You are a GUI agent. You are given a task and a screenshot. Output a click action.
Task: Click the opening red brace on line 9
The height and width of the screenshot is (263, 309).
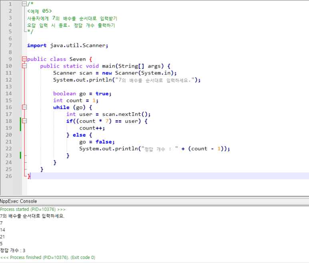click(91, 59)
